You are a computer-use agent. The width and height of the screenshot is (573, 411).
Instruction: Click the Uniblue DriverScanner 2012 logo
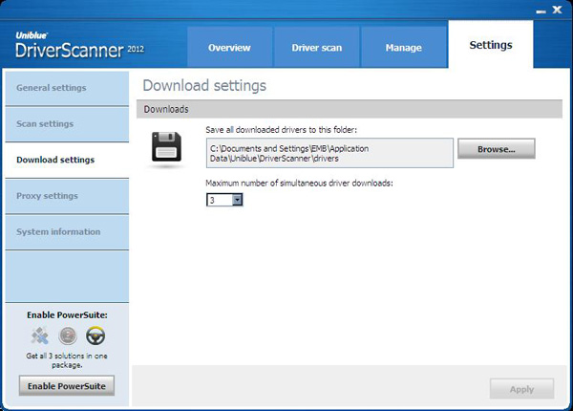(x=69, y=44)
